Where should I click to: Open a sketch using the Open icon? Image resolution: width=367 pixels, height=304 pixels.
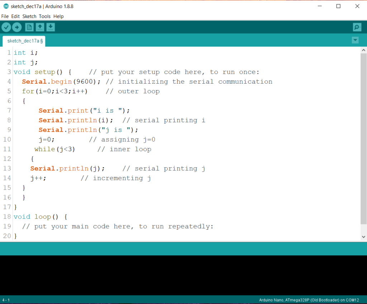(x=40, y=27)
